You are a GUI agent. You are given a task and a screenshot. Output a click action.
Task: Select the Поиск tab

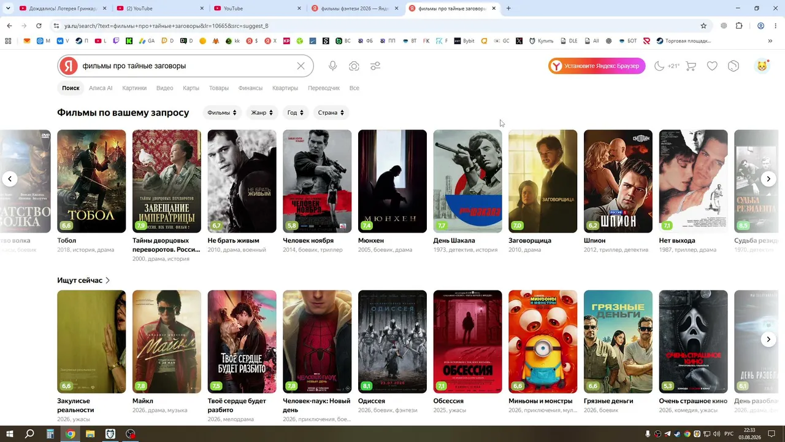point(71,88)
